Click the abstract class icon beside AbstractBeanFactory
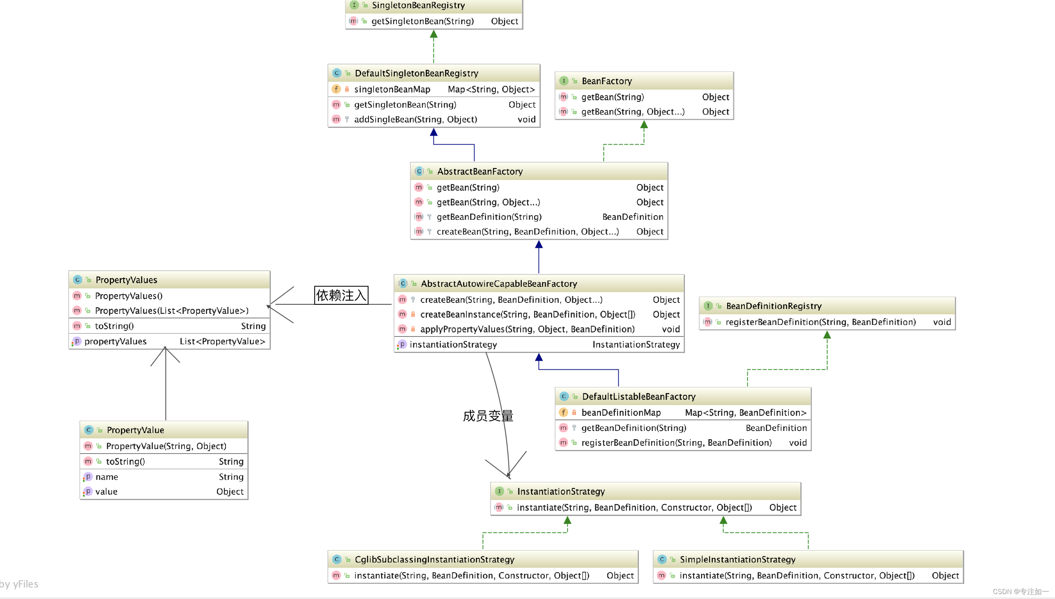Image resolution: width=1055 pixels, height=599 pixels. pos(419,171)
